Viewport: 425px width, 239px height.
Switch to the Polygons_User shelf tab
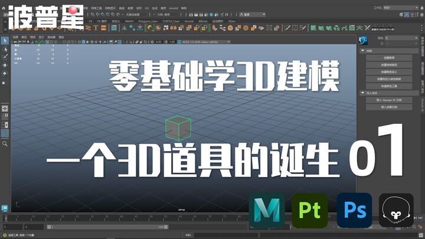(148, 21)
